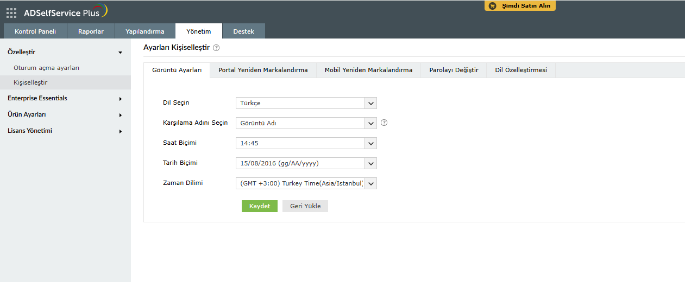Open Oturum açma ayarları

[x=47, y=68]
